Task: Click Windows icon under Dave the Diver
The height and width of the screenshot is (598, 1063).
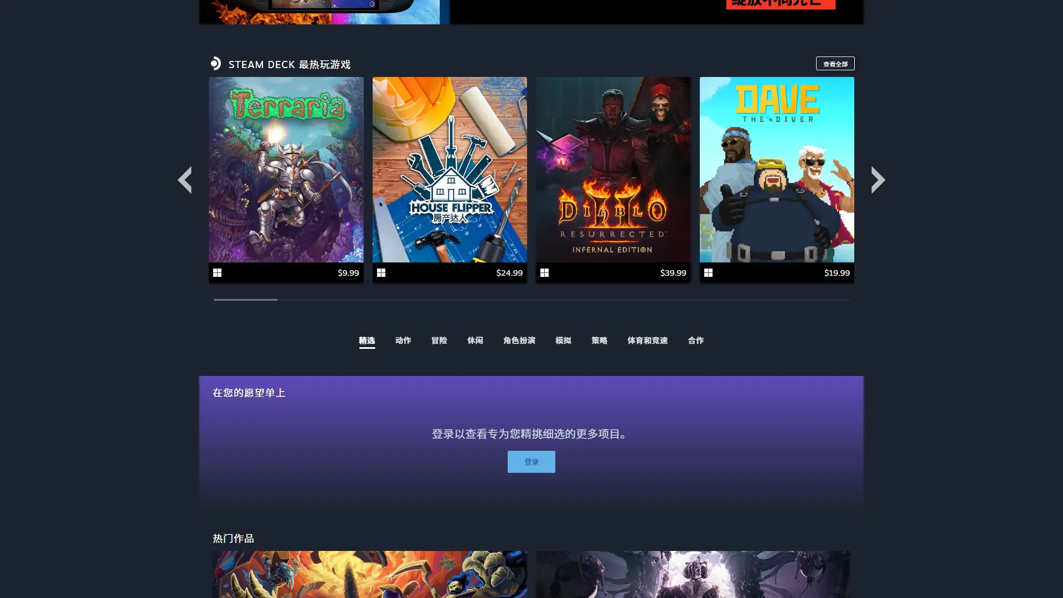Action: (708, 273)
